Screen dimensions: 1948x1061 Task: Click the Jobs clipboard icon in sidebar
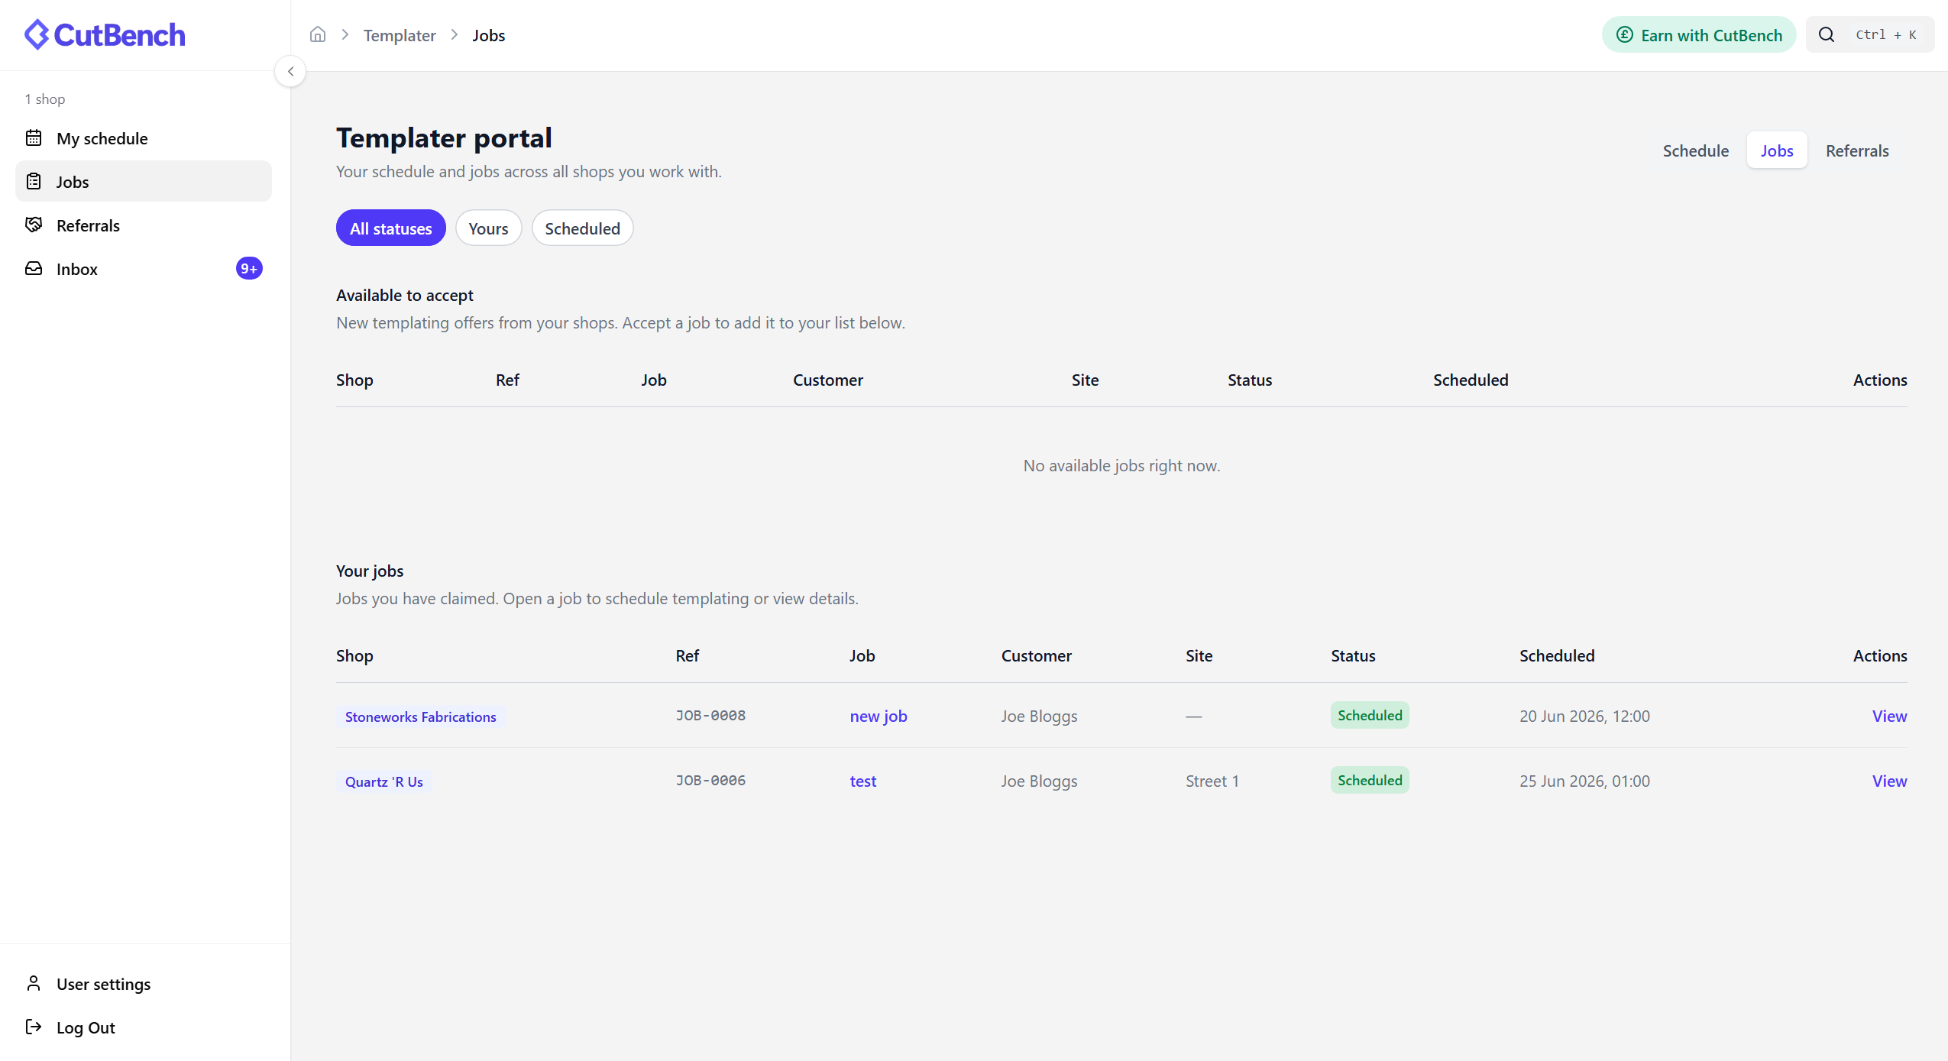click(34, 182)
